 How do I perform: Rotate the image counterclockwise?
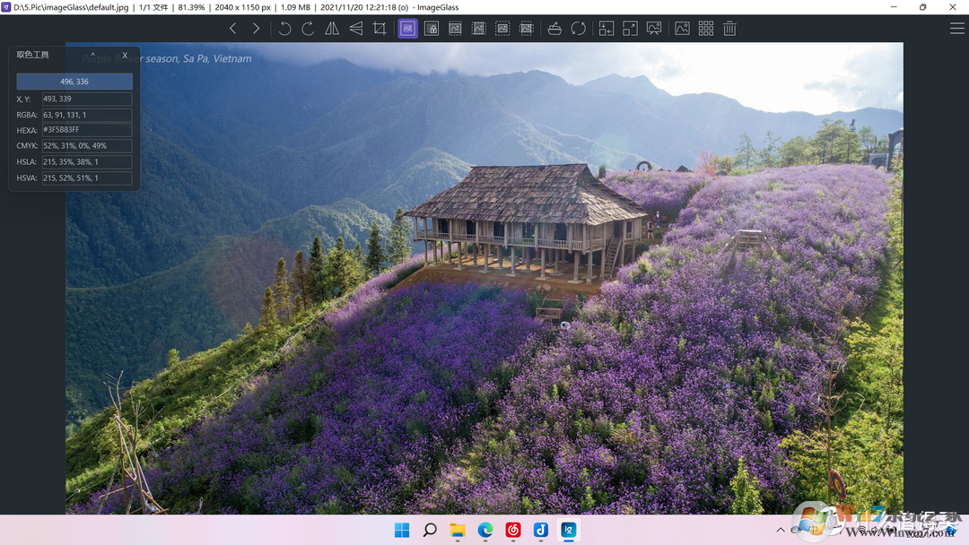[284, 28]
